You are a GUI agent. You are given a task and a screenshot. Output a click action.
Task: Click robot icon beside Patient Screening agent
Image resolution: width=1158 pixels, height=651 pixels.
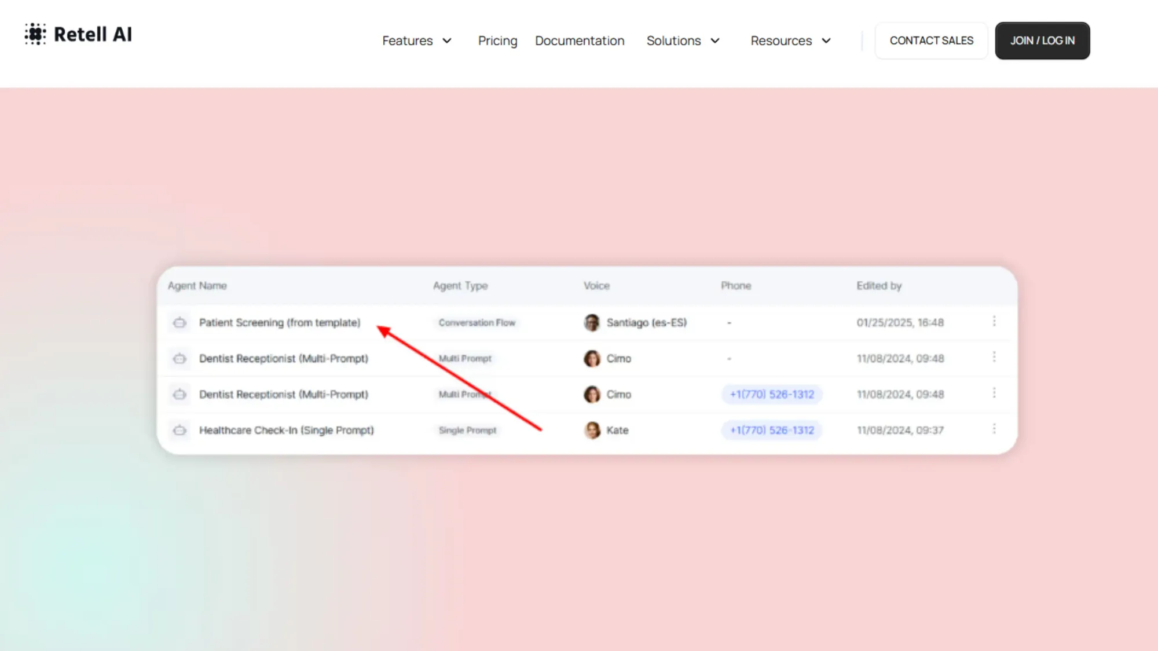click(179, 322)
